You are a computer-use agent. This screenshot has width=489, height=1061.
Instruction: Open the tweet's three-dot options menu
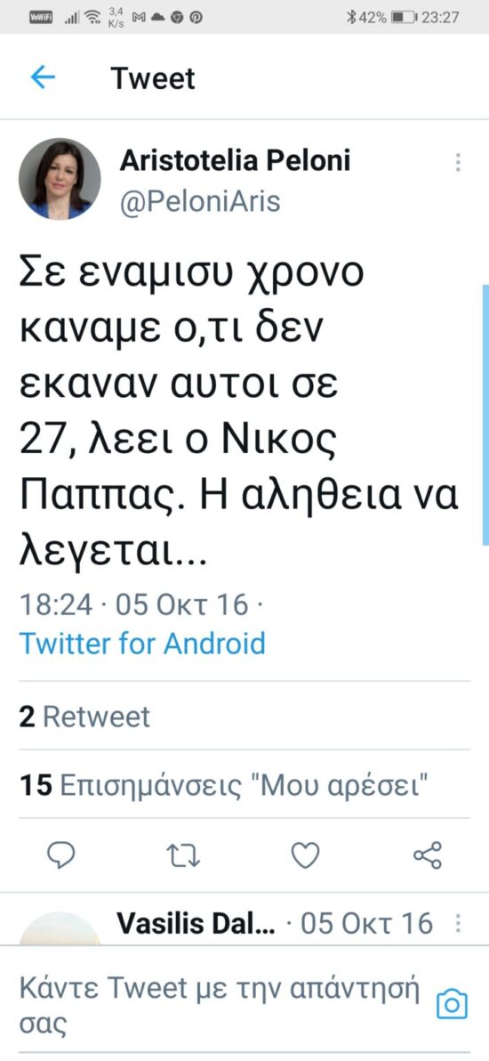459,162
